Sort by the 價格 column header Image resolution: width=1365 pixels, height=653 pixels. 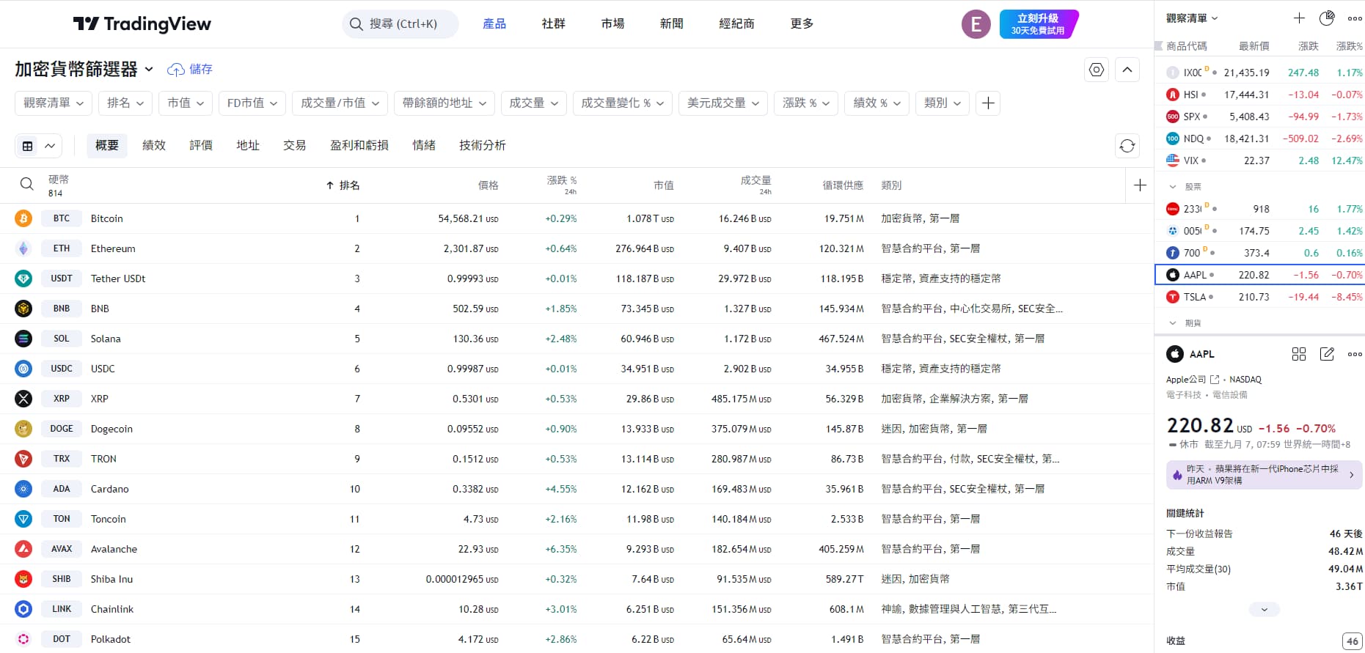tap(488, 185)
